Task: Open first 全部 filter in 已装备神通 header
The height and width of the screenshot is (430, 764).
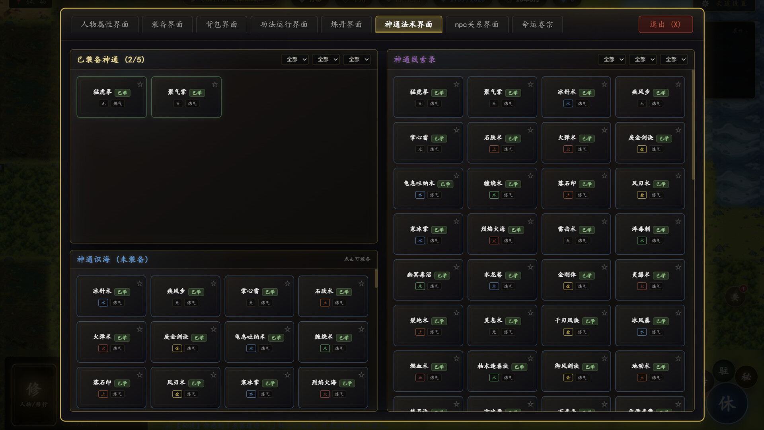Action: point(295,59)
